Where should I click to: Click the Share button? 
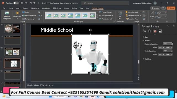click(171, 8)
